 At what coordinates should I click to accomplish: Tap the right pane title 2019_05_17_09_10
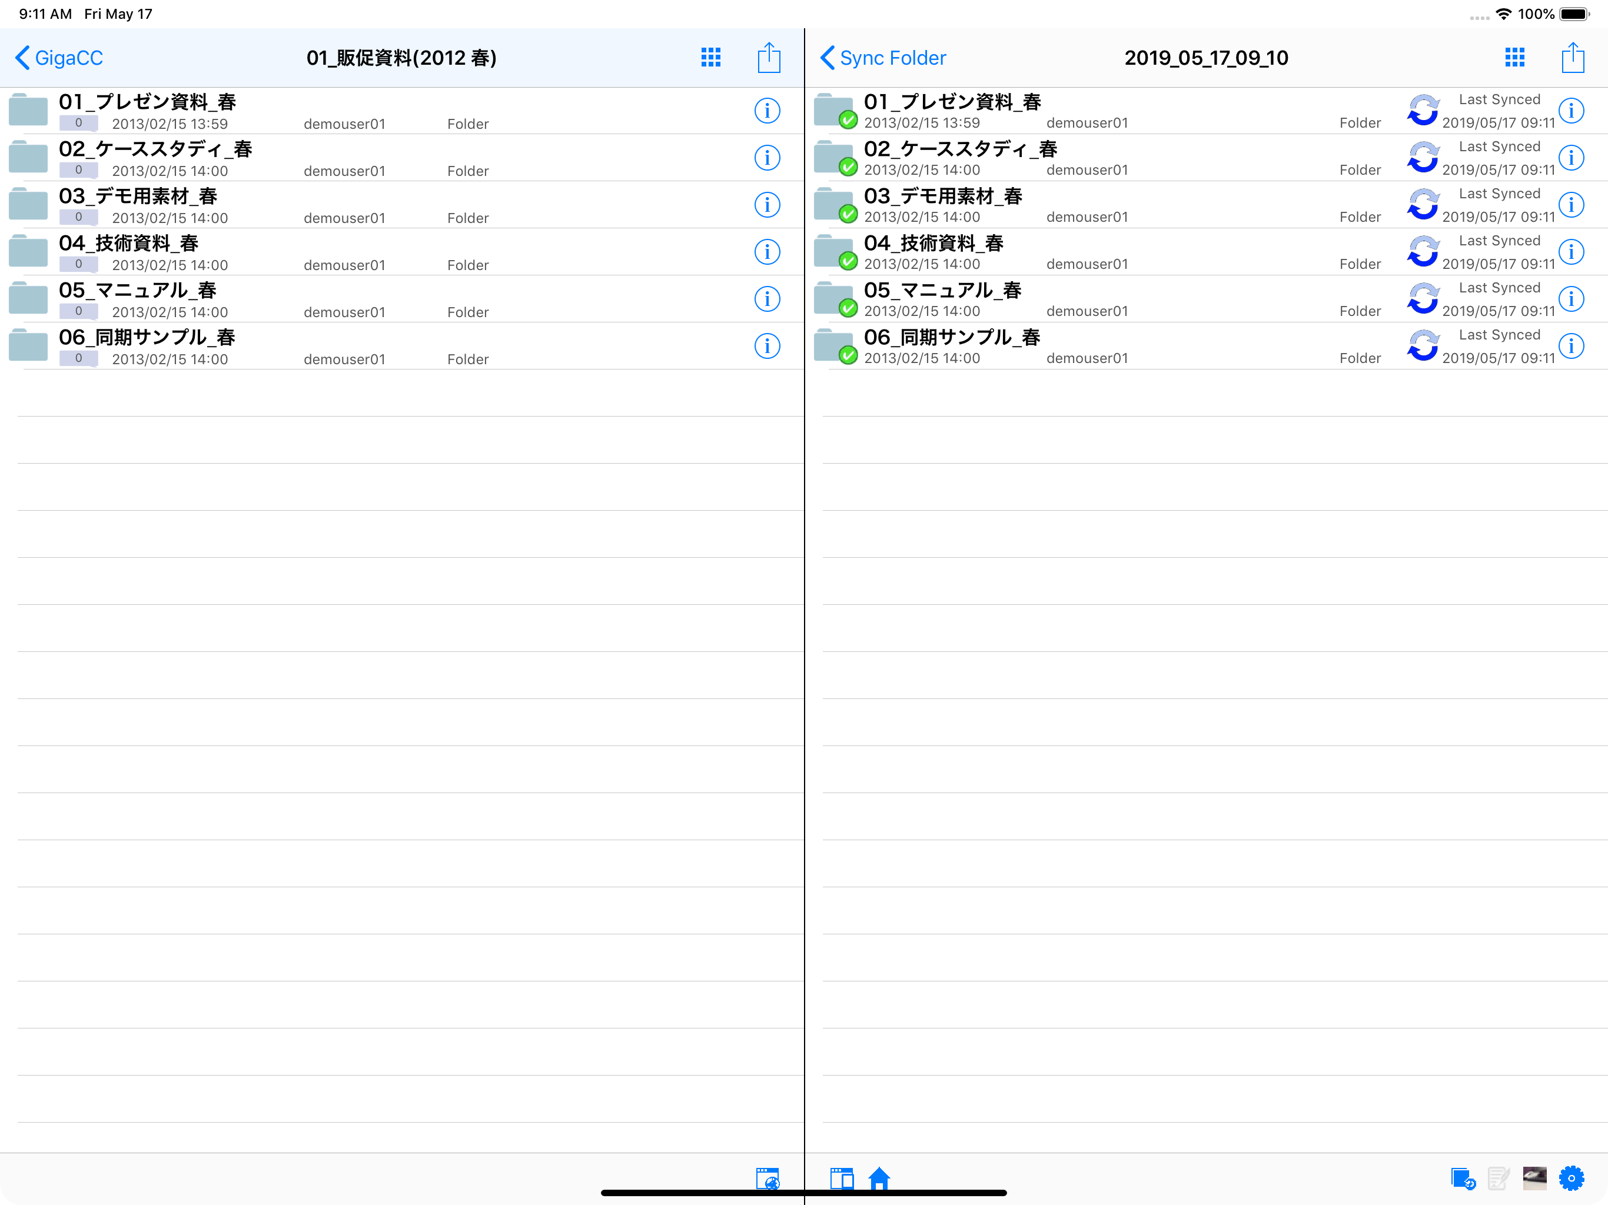1206,58
